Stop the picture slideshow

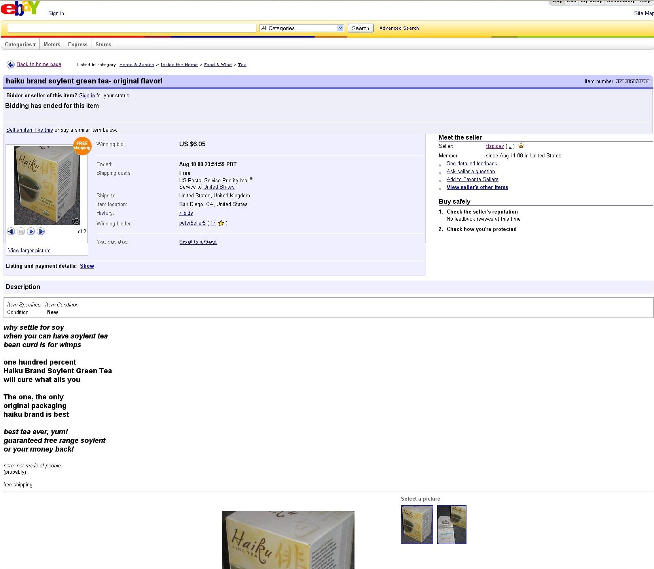[21, 231]
